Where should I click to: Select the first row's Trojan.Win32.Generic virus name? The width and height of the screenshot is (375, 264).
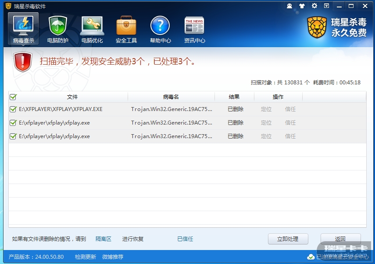tap(171, 109)
